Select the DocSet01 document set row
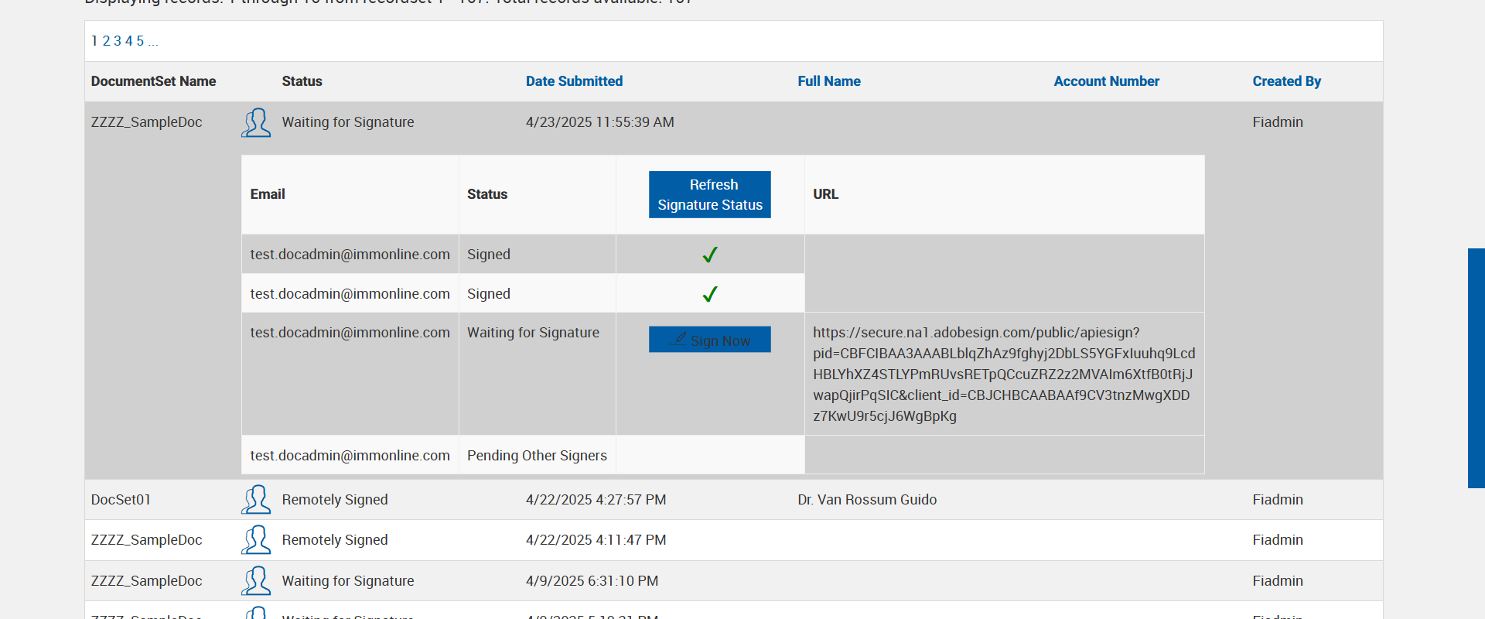 pos(121,500)
